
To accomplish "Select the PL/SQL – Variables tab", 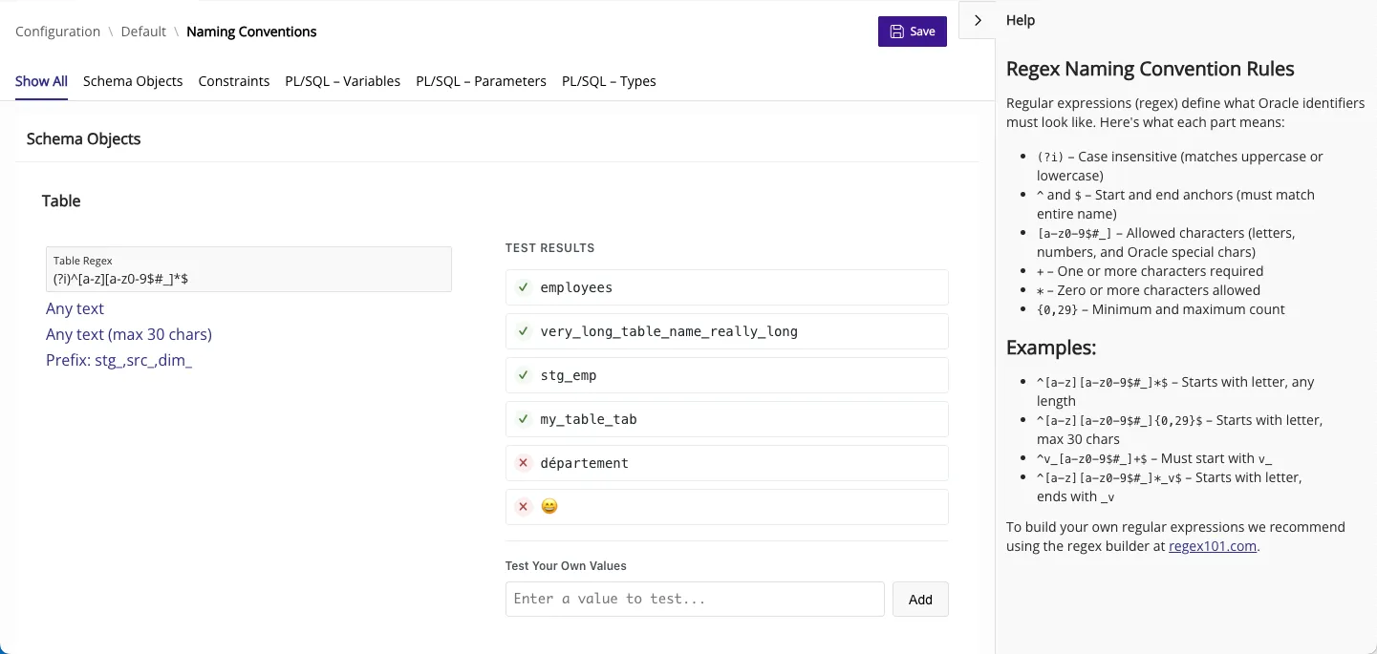I will (342, 81).
